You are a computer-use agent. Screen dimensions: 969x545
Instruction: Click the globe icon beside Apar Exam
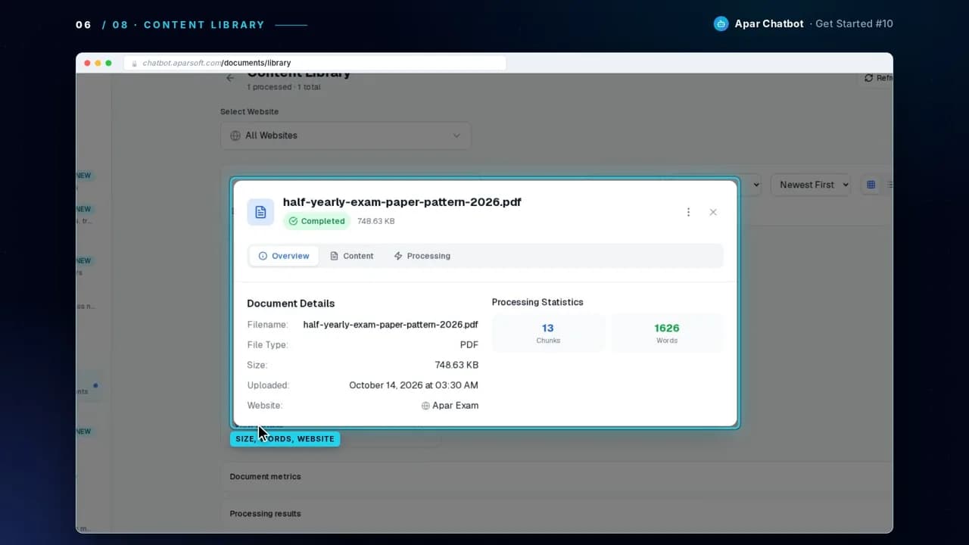[x=425, y=406]
